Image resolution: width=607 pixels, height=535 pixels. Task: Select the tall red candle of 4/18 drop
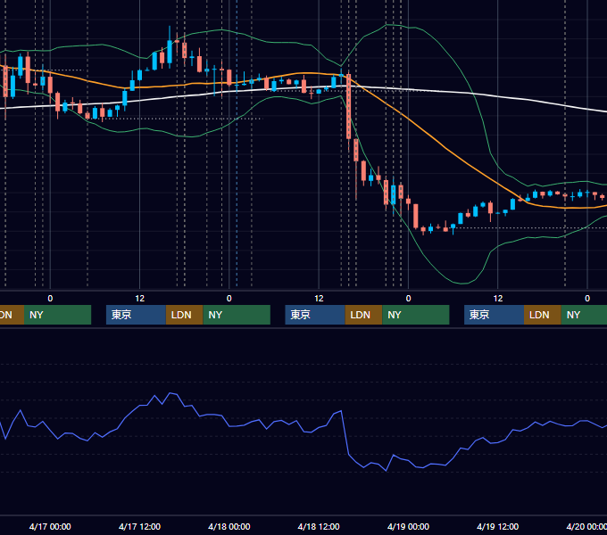click(x=349, y=106)
